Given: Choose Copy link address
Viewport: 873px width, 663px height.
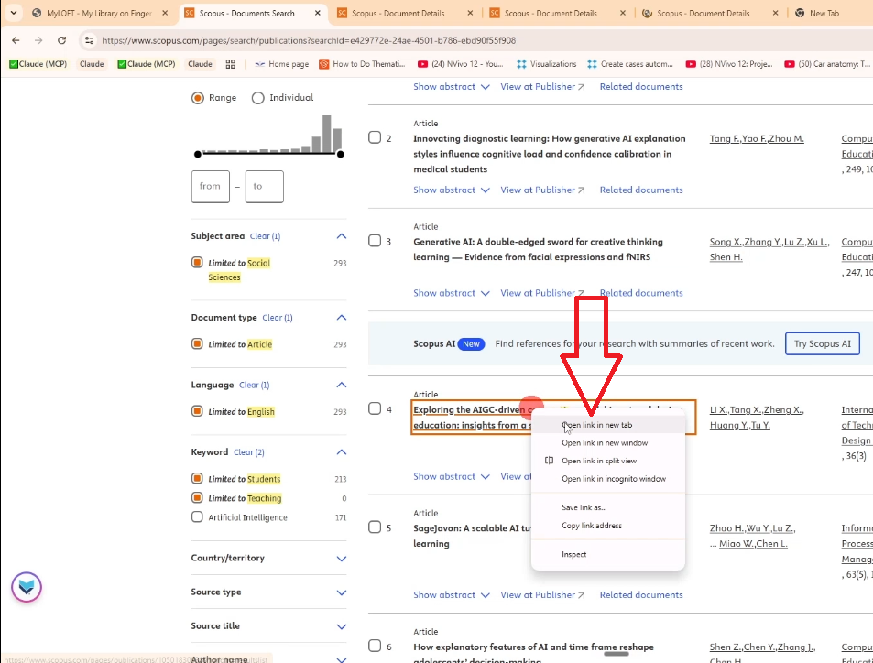Looking at the screenshot, I should pos(608,525).
